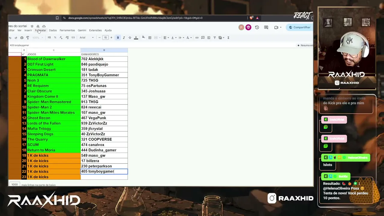This screenshot has height=216, width=384.
Task: Click the P account avatar
Action: coord(241,27)
